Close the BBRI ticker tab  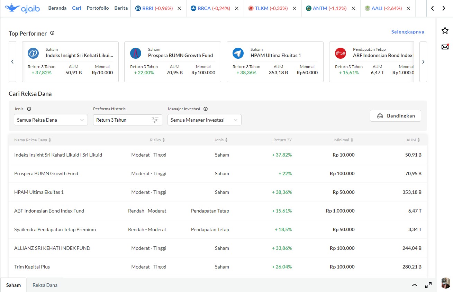179,8
